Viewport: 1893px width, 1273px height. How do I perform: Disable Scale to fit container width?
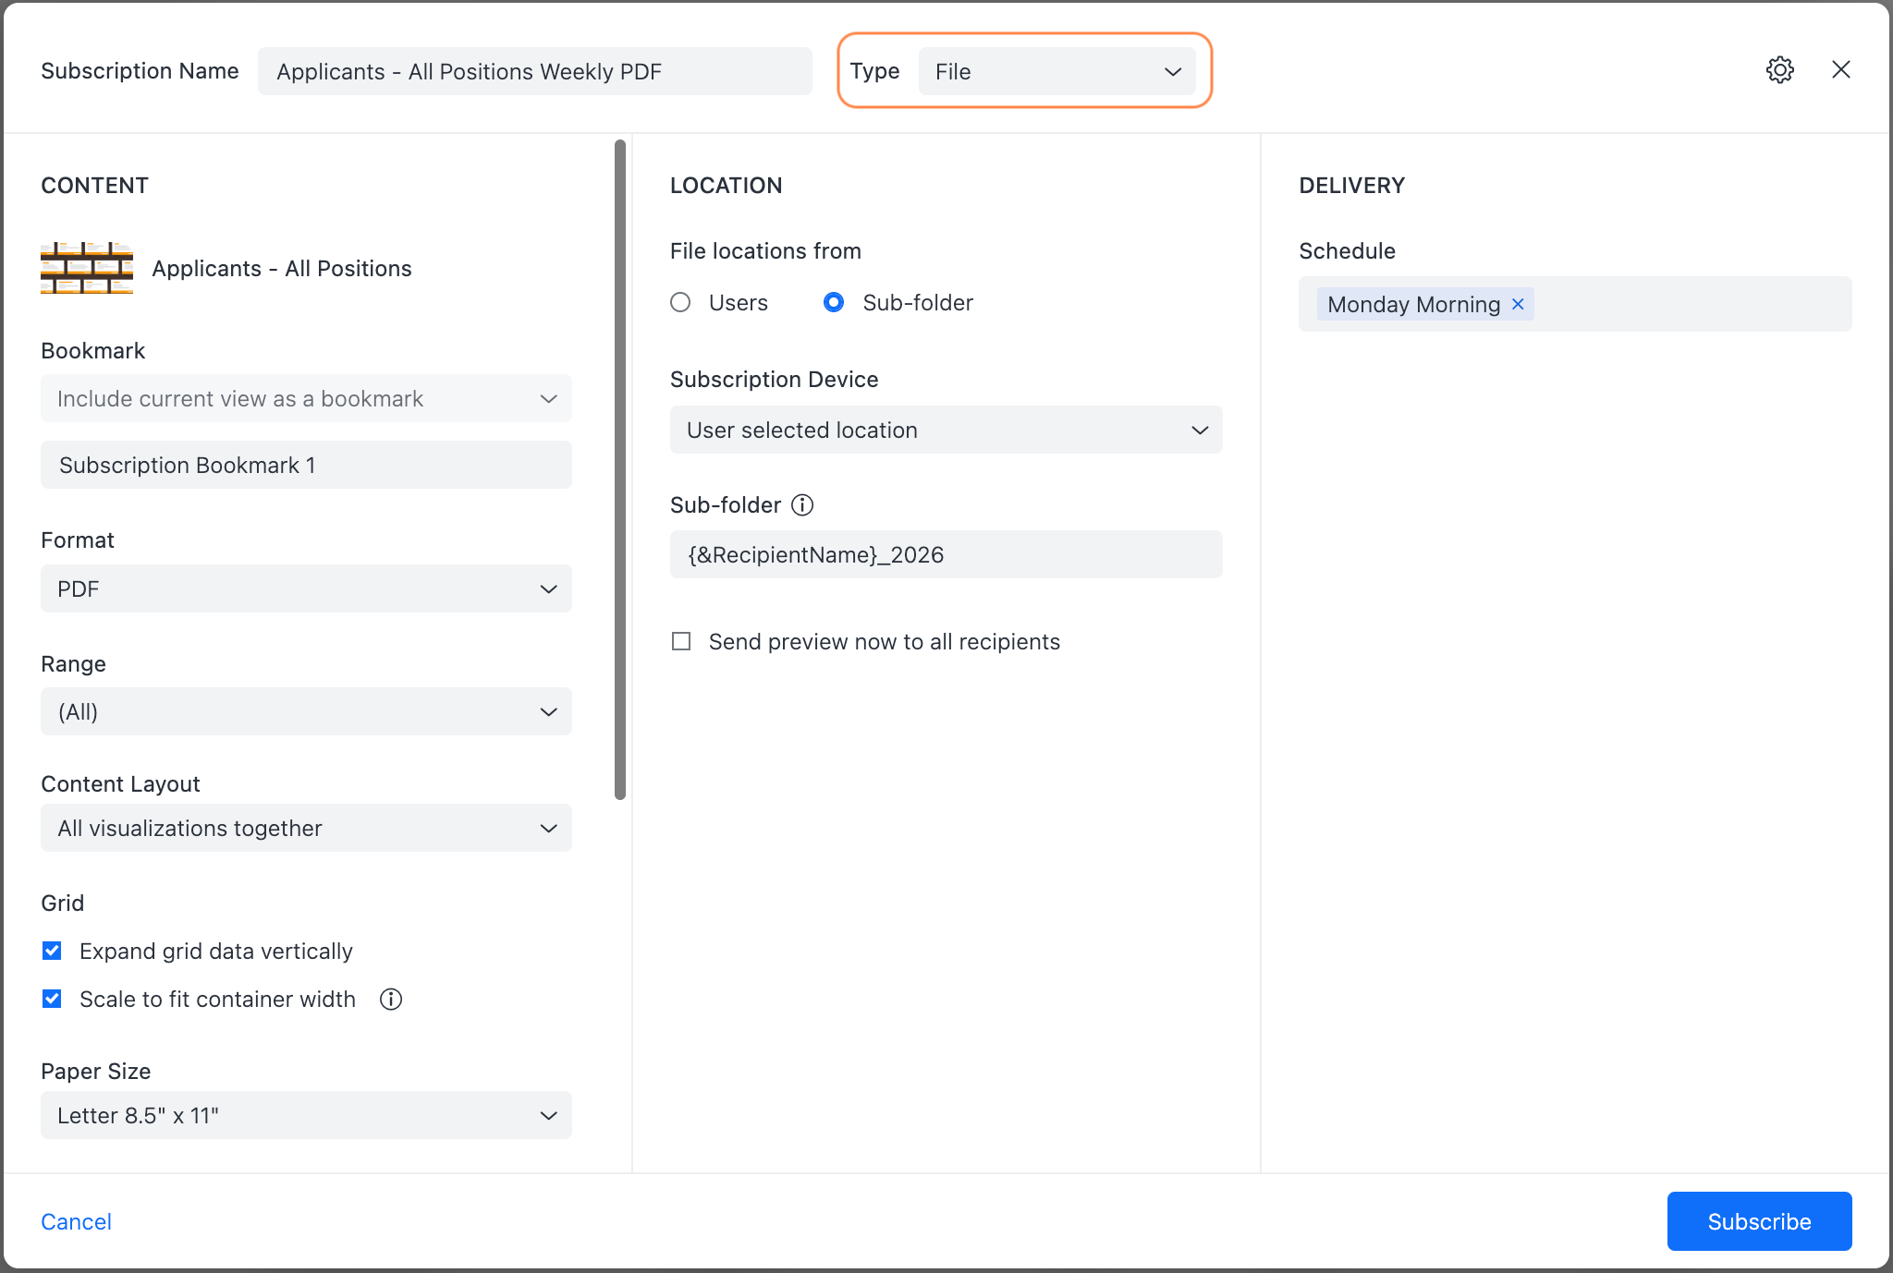52,999
